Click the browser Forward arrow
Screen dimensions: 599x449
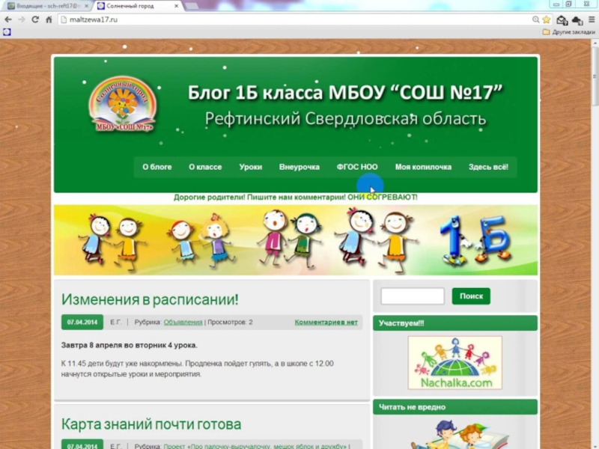click(22, 19)
